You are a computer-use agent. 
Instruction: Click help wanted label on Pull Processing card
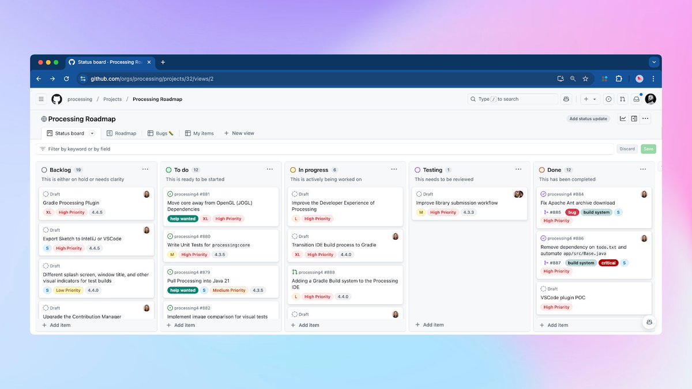[x=183, y=290]
